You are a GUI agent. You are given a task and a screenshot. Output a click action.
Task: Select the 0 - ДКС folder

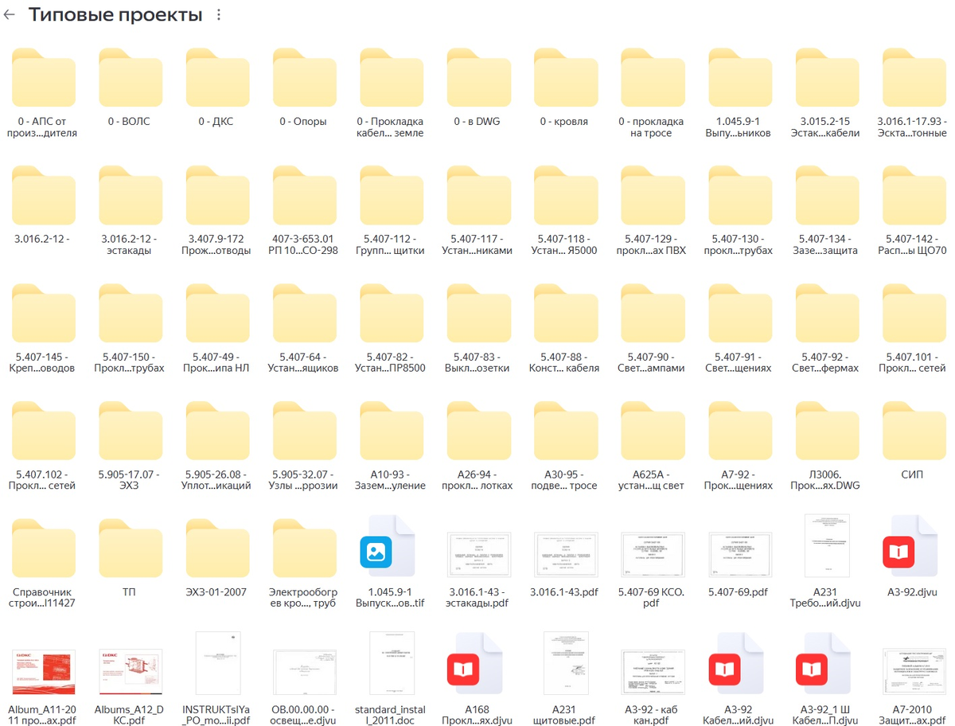tap(217, 78)
